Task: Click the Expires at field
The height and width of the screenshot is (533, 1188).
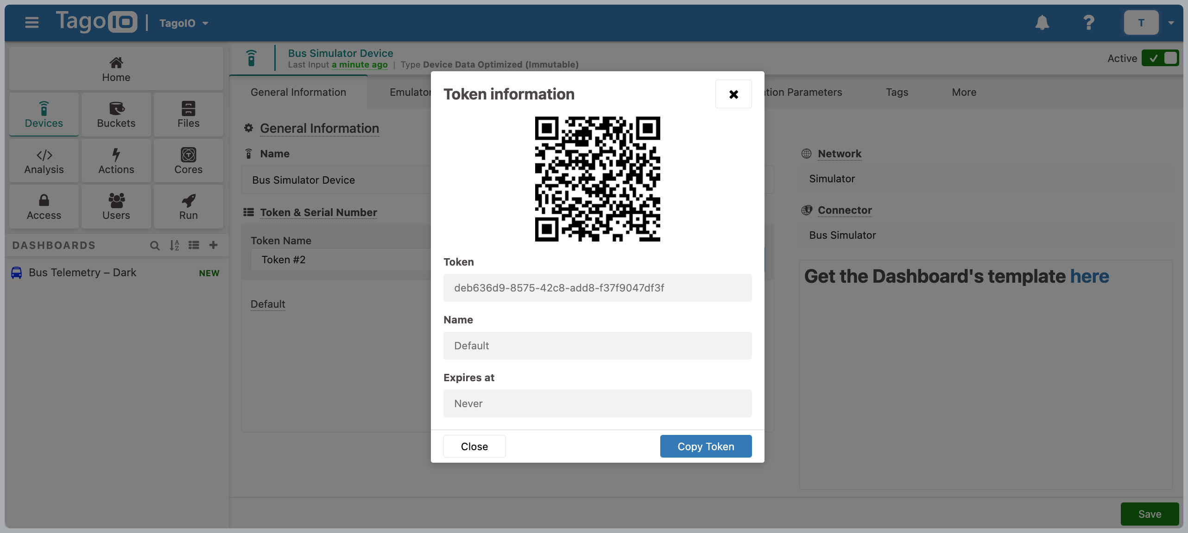Action: [x=597, y=403]
